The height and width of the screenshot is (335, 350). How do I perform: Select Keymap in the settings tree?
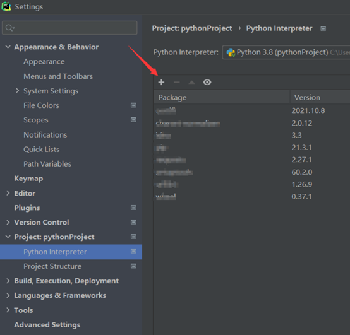(x=29, y=179)
